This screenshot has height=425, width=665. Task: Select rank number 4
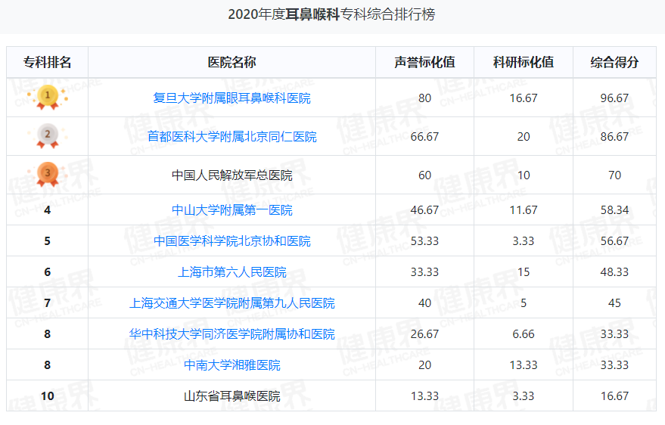pos(47,209)
